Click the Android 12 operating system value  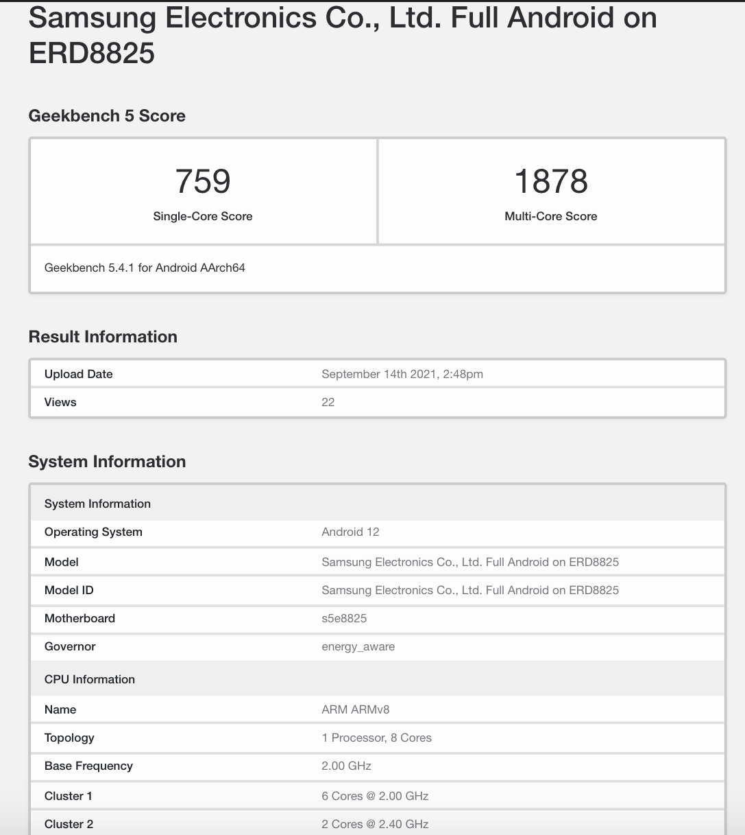(350, 532)
